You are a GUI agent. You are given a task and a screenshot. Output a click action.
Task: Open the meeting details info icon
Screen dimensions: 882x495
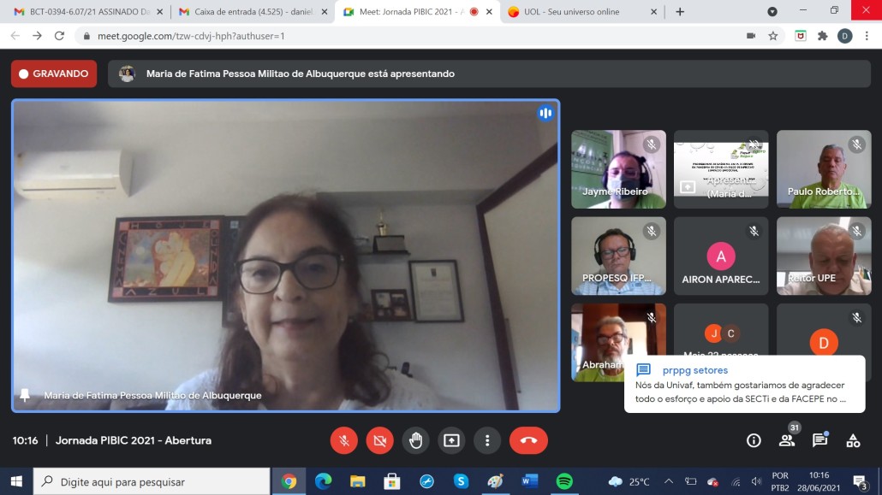(x=754, y=440)
